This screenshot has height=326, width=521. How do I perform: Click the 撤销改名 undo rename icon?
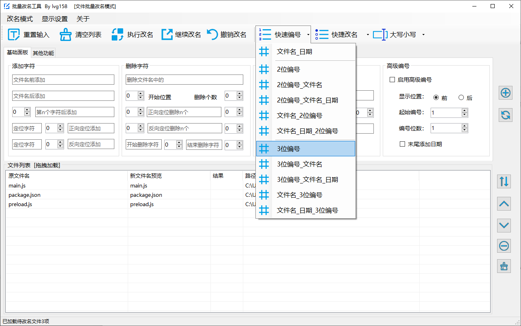tap(212, 35)
